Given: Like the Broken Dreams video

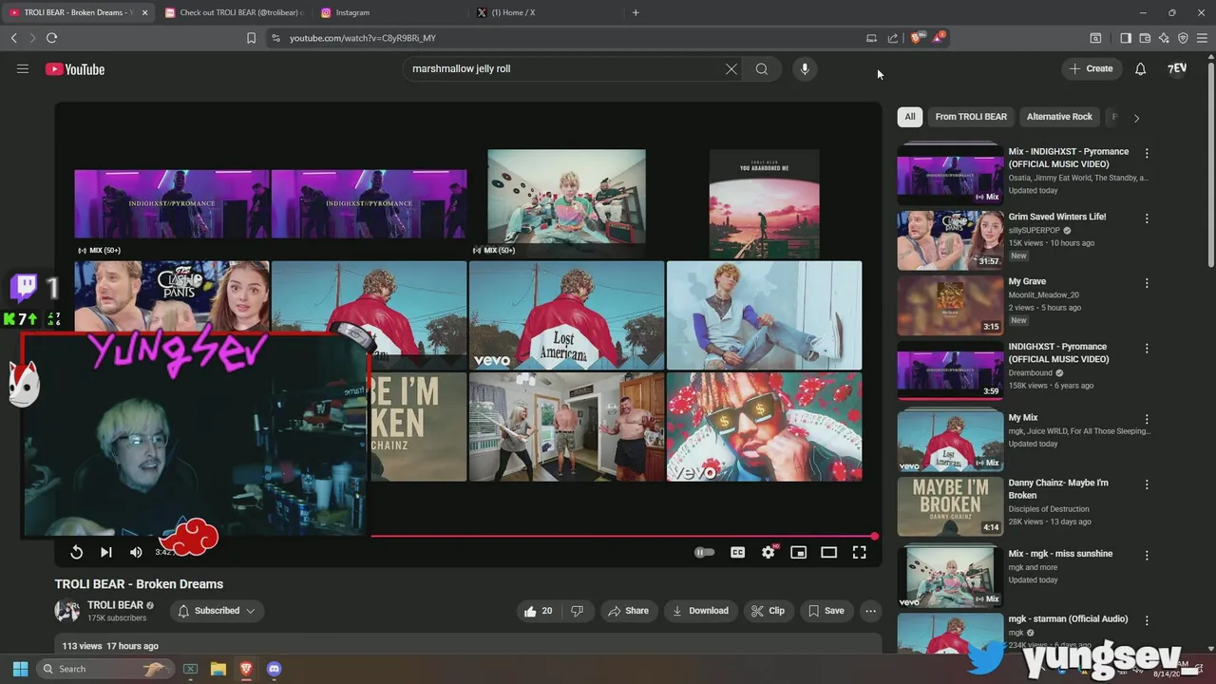Looking at the screenshot, I should pos(539,611).
